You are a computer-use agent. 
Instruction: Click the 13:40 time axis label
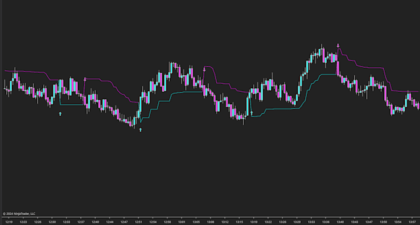[340, 222]
